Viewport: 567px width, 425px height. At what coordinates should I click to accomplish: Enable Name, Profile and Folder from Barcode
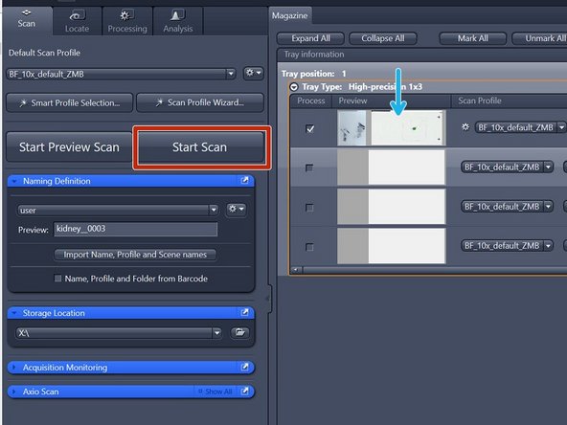pos(57,279)
